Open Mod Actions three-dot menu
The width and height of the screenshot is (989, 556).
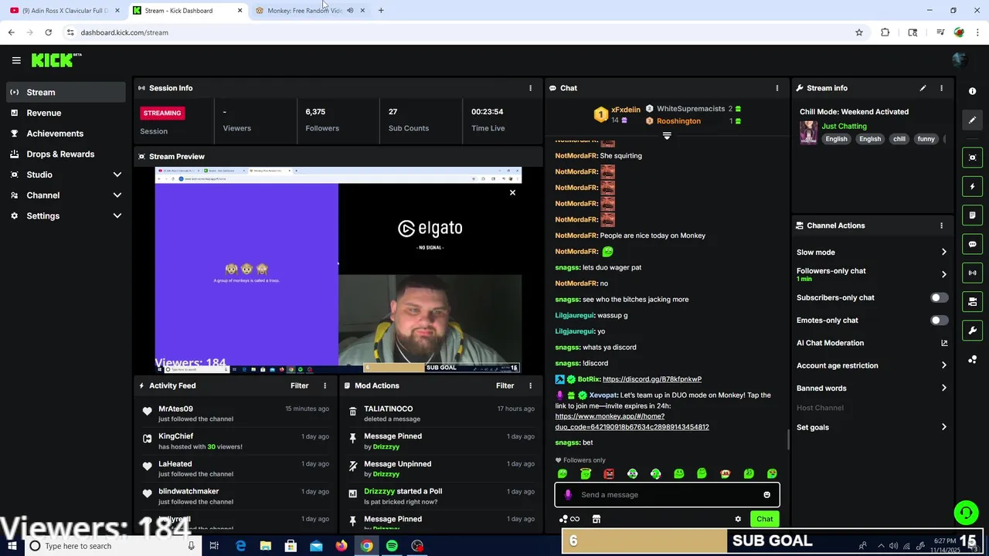[530, 385]
